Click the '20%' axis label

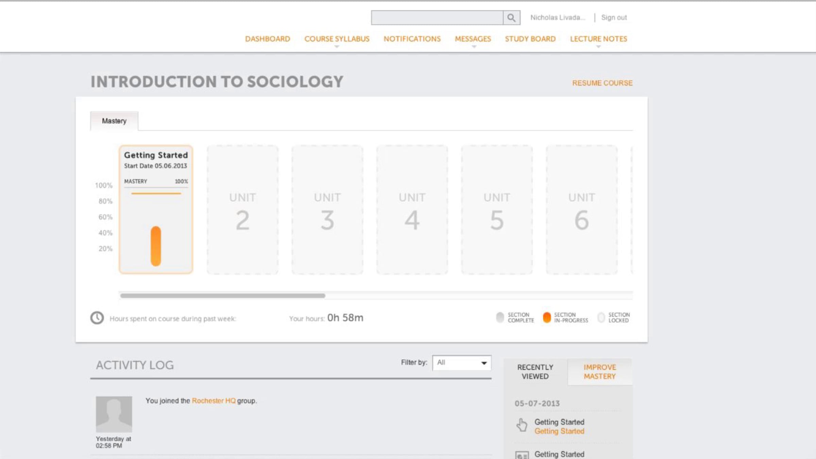point(105,249)
